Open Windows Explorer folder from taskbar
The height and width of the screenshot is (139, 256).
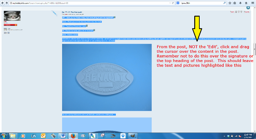coord(13,136)
